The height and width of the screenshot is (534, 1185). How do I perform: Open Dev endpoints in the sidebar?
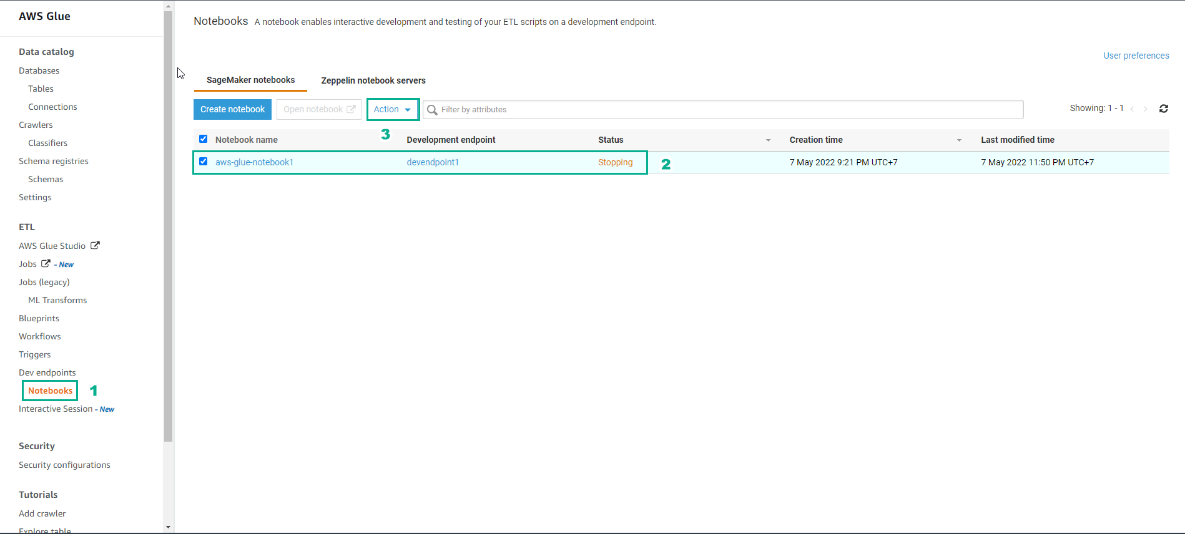47,372
